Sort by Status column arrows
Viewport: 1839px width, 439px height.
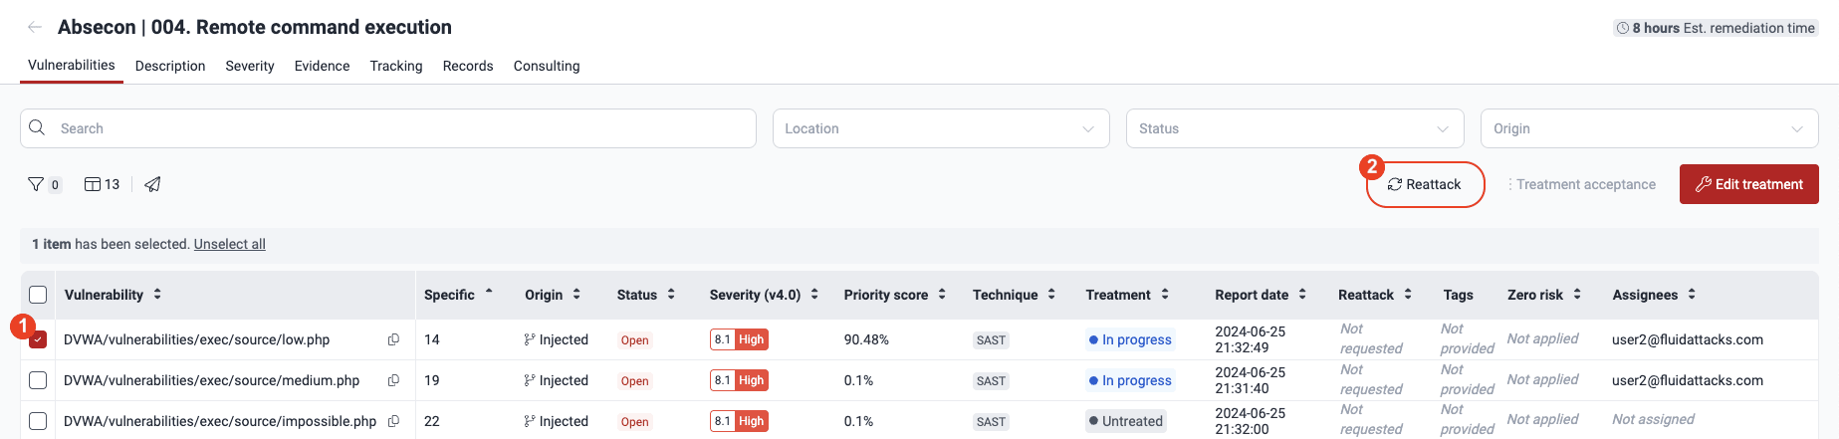671,295
